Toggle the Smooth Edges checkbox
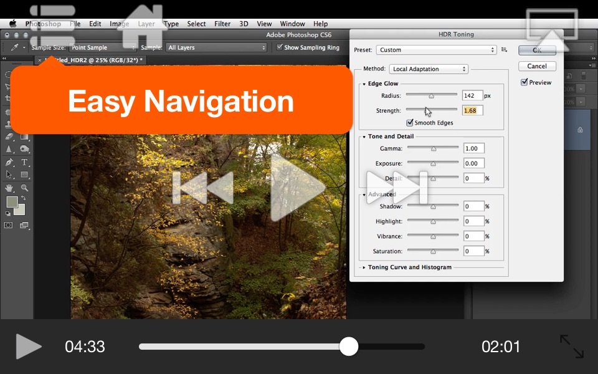The height and width of the screenshot is (374, 598). [x=410, y=123]
